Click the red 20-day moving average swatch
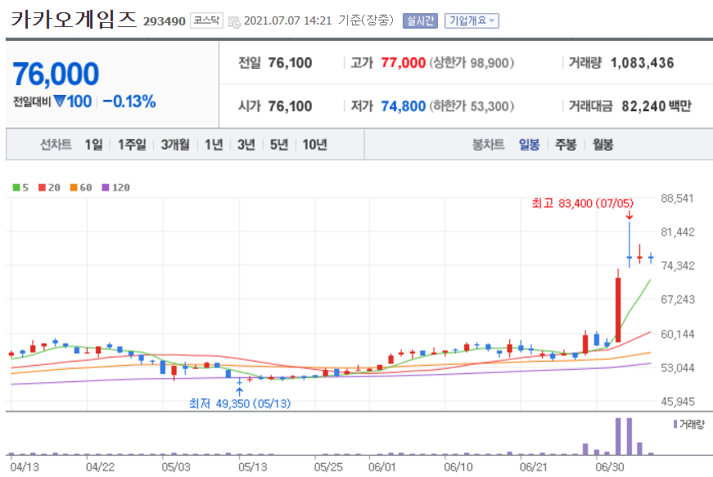Viewport: 713px width, 477px height. tap(43, 187)
